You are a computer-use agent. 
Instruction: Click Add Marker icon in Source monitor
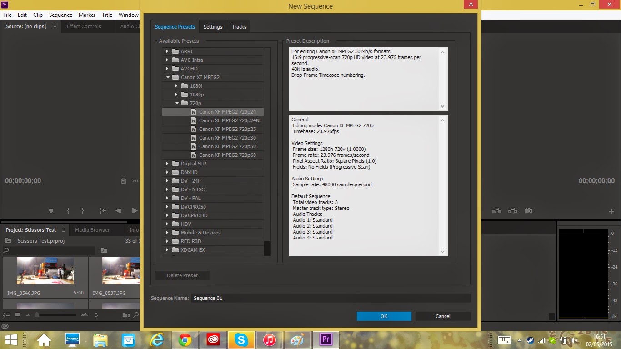click(51, 211)
